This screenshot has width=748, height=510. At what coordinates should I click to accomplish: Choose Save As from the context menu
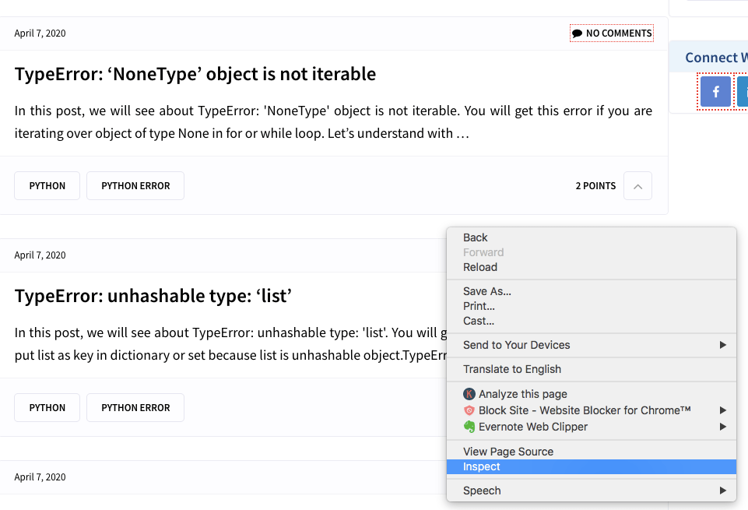[487, 290]
